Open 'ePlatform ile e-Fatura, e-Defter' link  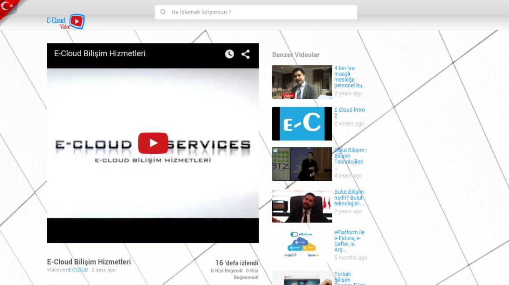coord(349,241)
